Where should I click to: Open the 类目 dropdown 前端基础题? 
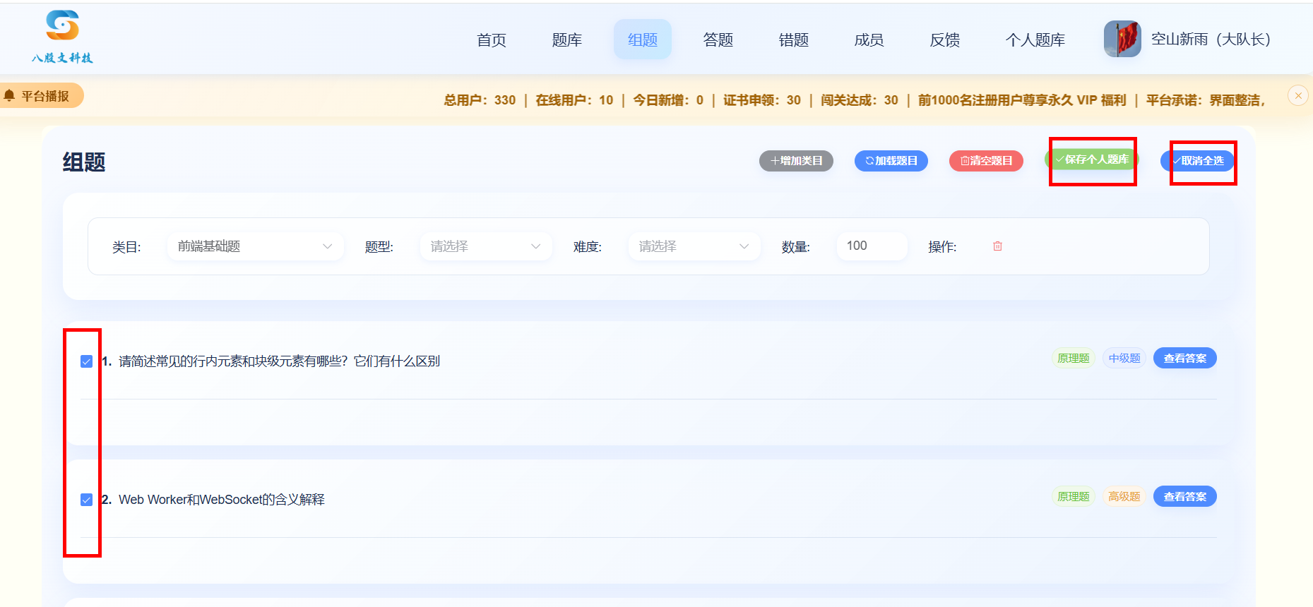point(255,246)
